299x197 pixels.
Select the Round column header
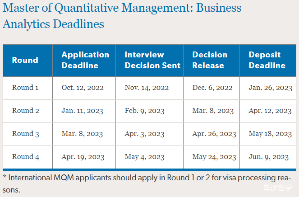(x=25, y=60)
